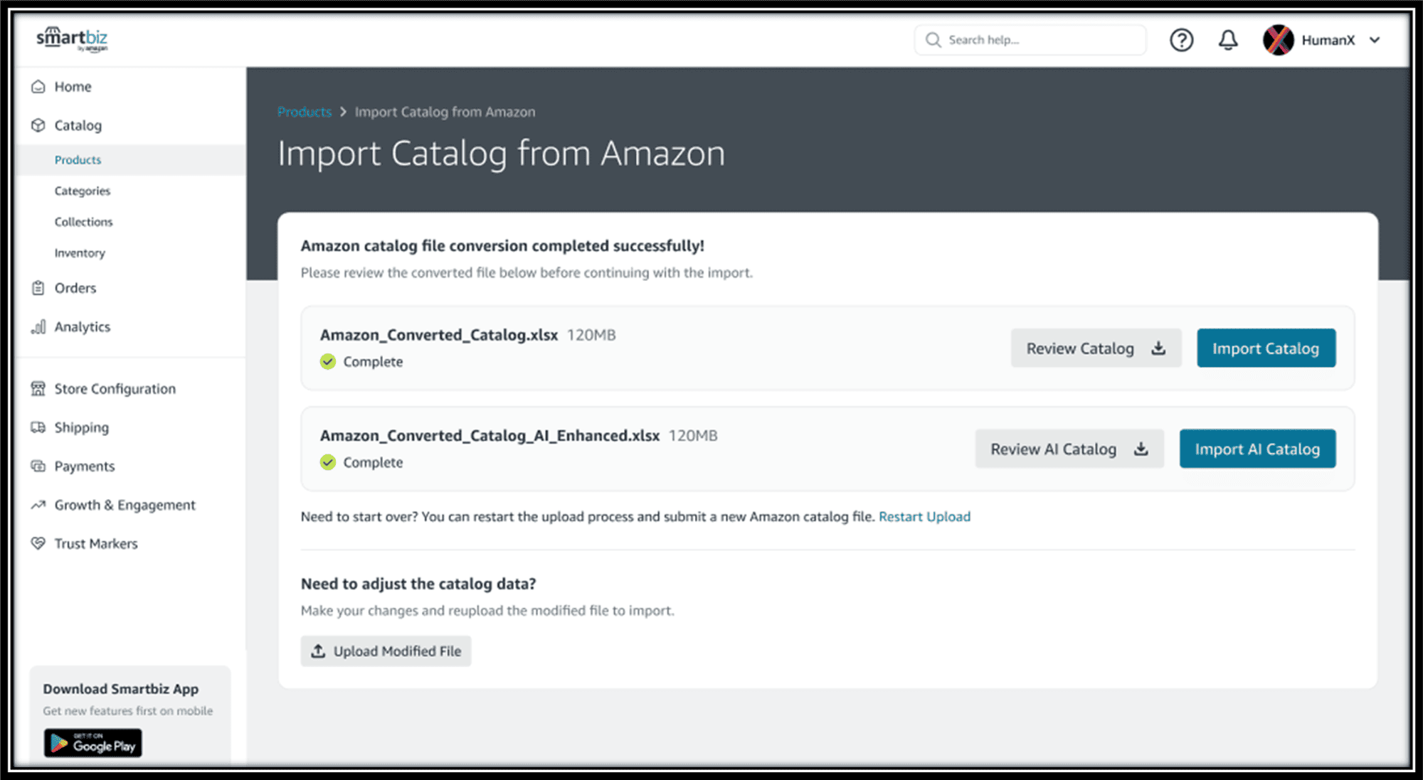Open the Catalog sidebar section
The width and height of the screenshot is (1423, 780).
pyautogui.click(x=78, y=125)
